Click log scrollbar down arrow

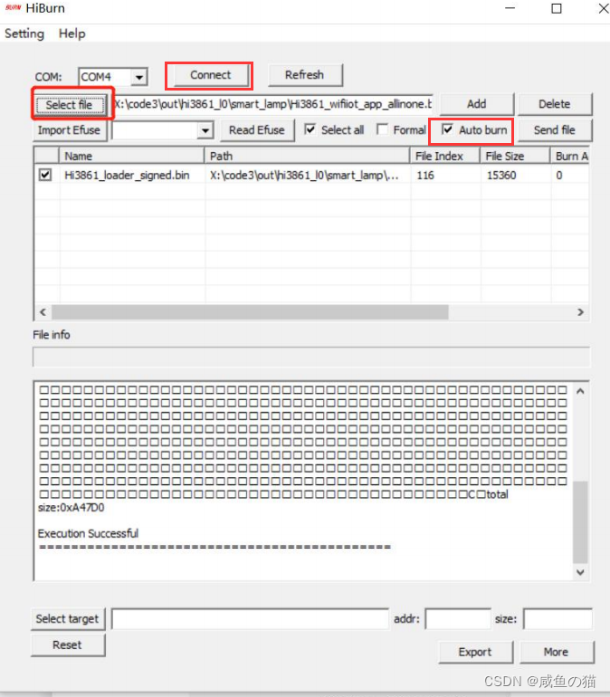click(x=580, y=572)
